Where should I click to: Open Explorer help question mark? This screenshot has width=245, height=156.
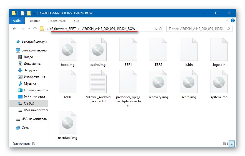(233, 20)
